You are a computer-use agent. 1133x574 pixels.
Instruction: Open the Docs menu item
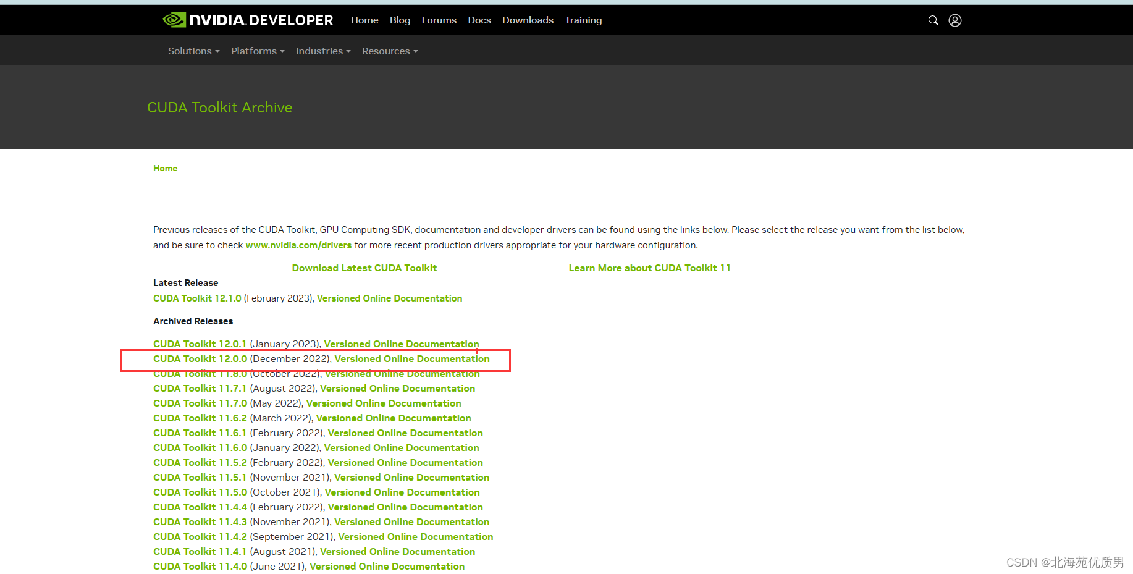pyautogui.click(x=479, y=20)
